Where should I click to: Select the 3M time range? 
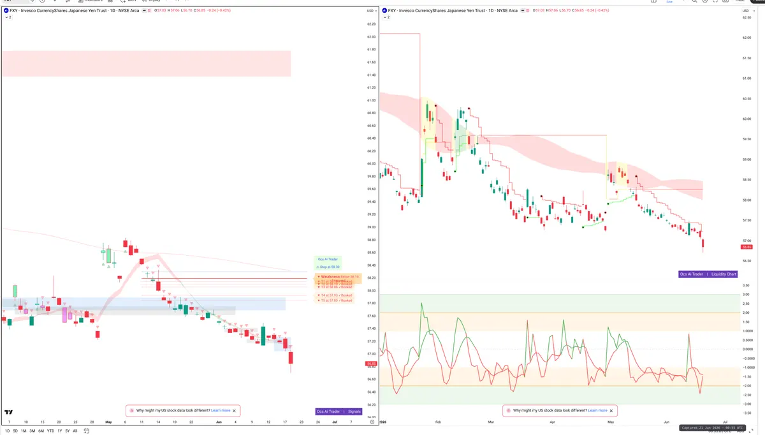coord(33,431)
